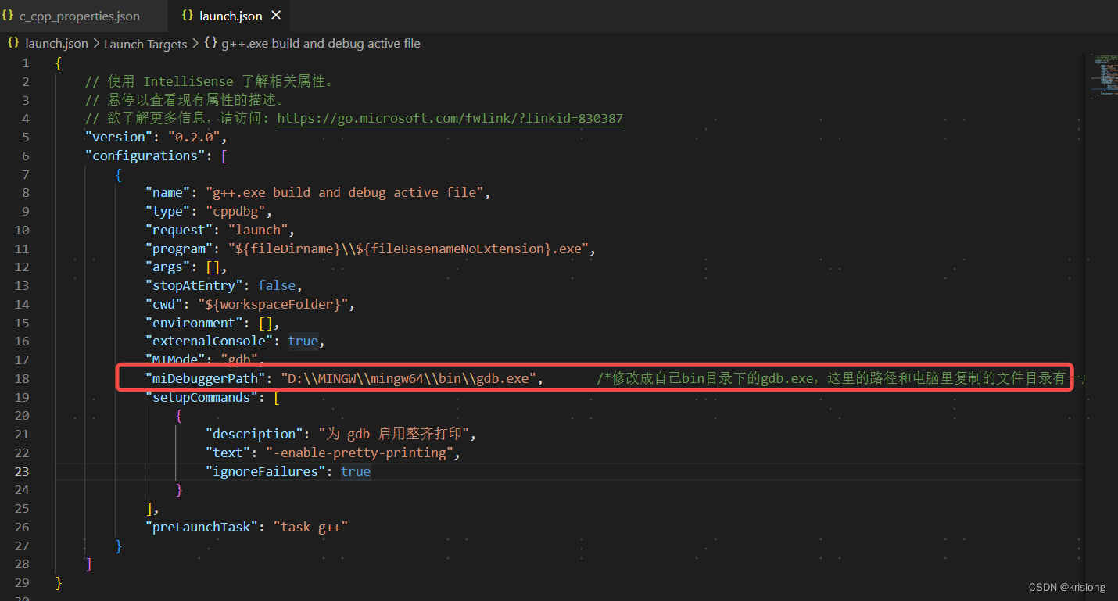The width and height of the screenshot is (1118, 601).
Task: Click the false value of stopAtEntry
Action: [277, 285]
